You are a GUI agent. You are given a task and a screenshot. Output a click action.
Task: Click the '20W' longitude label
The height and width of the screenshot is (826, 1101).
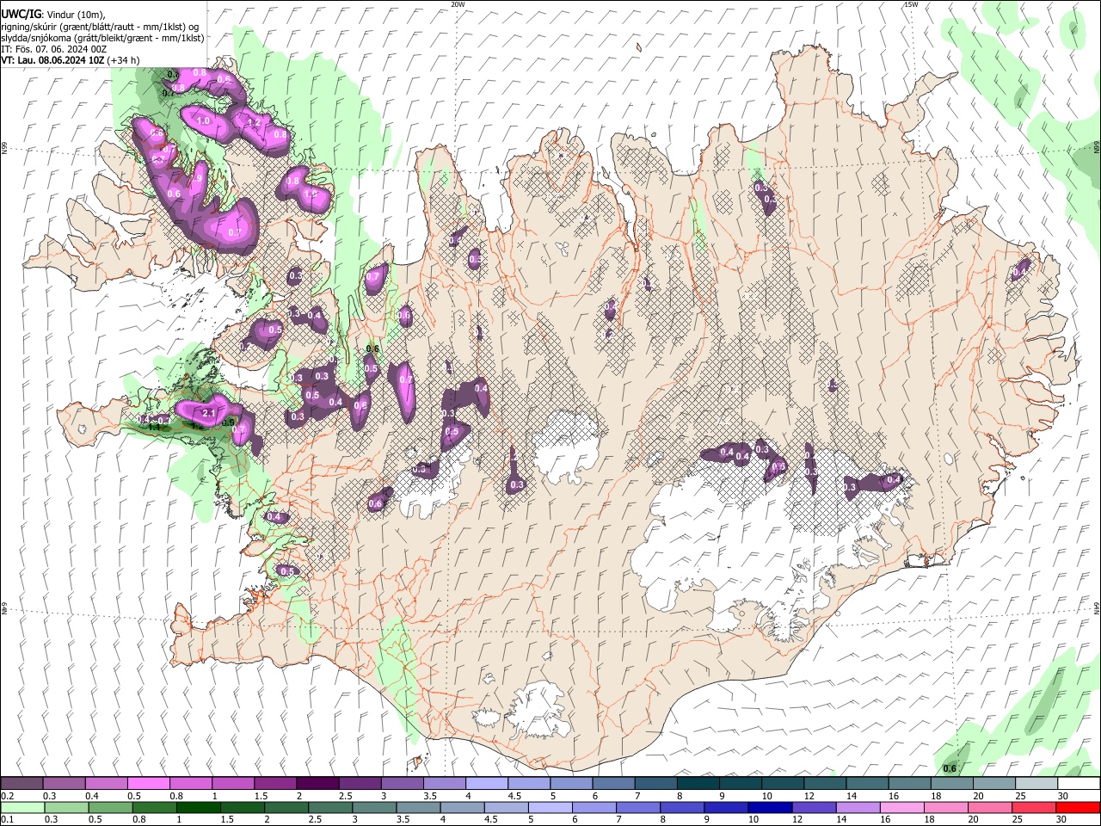(x=458, y=4)
